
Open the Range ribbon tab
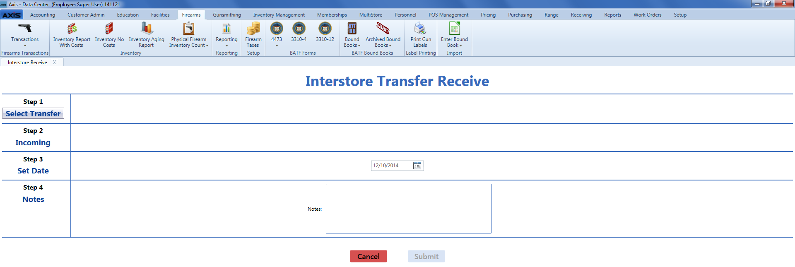point(552,15)
